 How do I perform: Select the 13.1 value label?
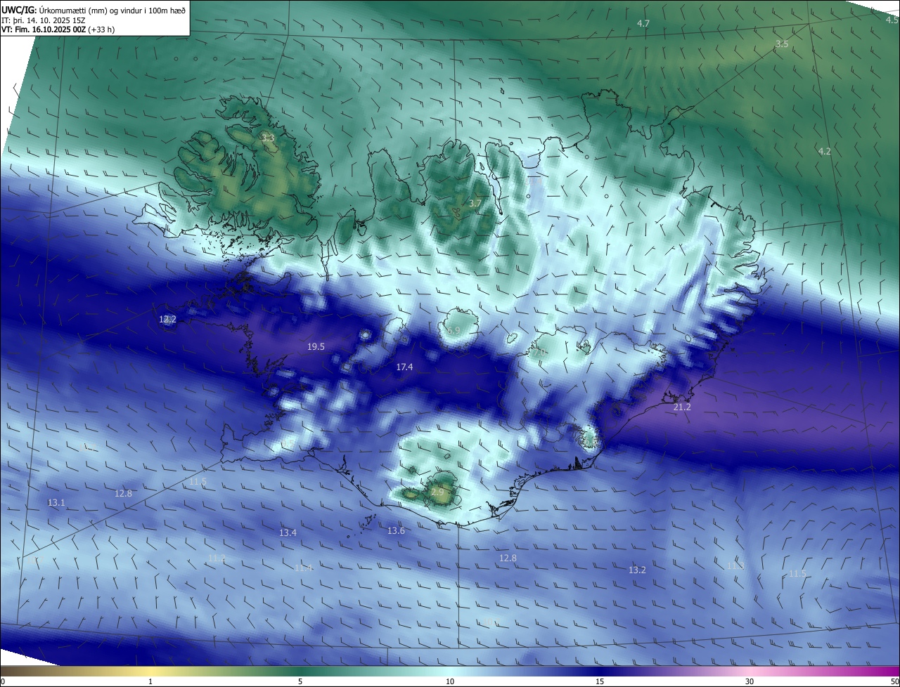coord(56,503)
